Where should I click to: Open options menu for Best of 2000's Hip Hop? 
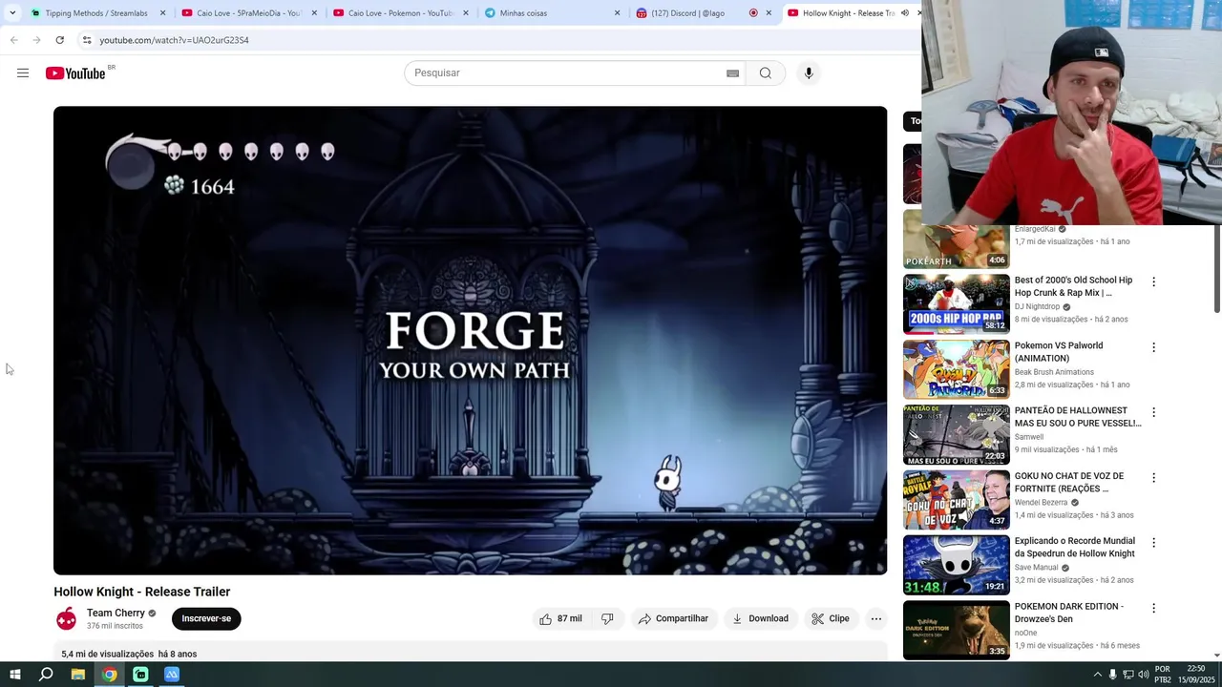1153,281
